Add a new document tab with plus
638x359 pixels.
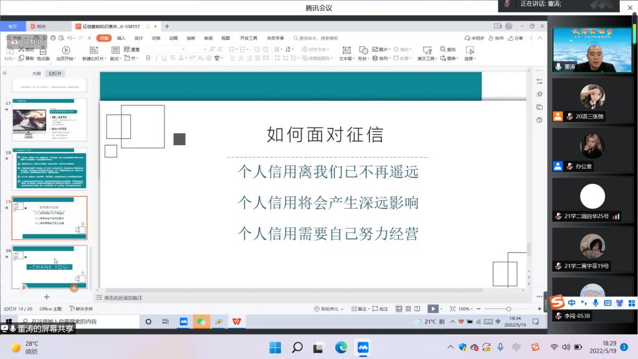pyautogui.click(x=167, y=26)
